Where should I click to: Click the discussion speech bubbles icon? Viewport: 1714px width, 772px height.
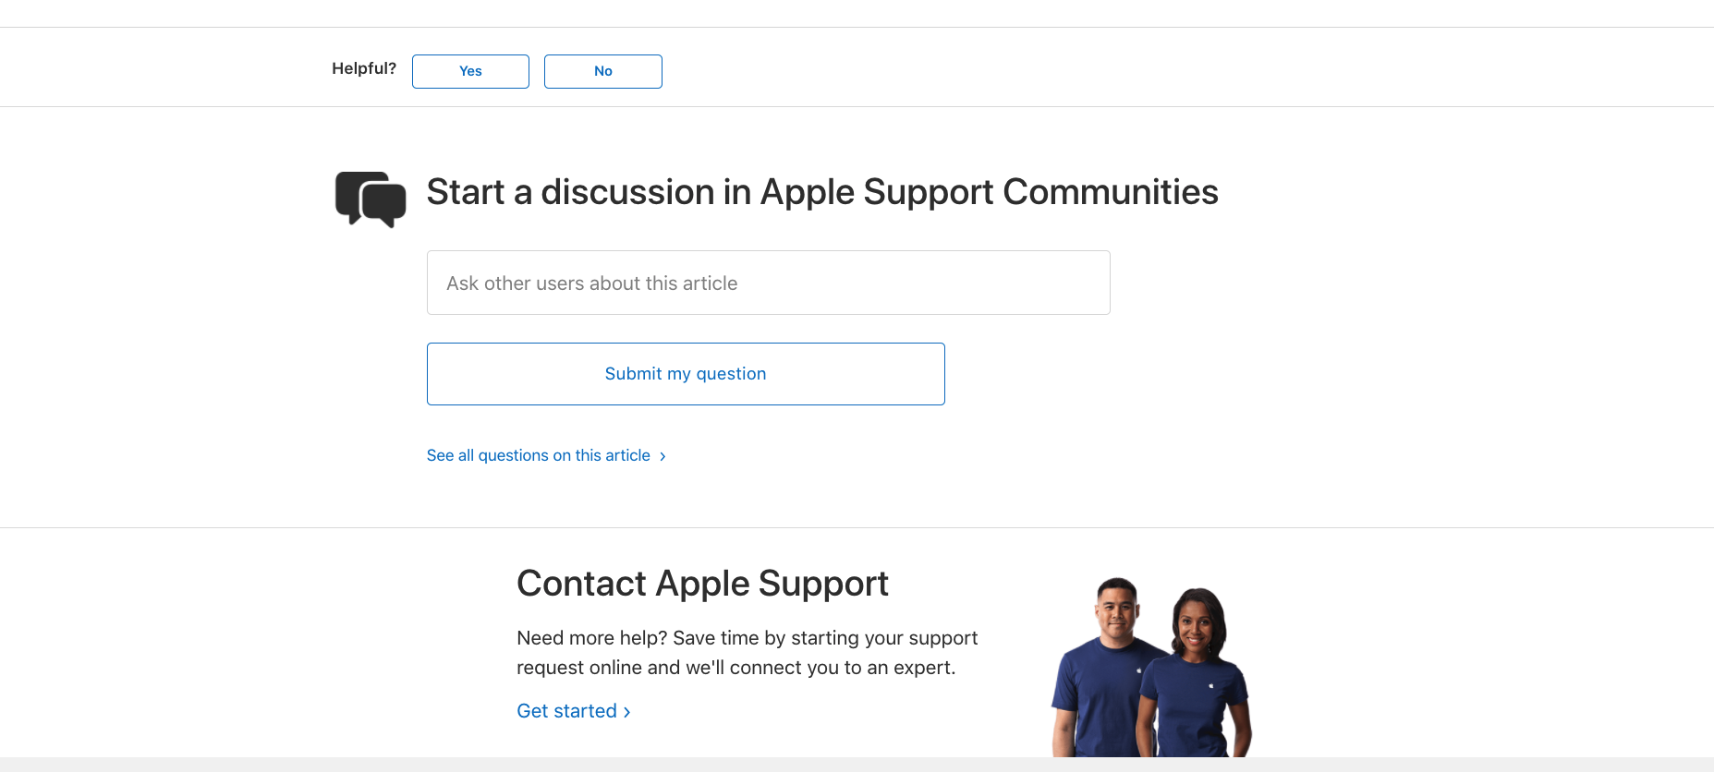click(371, 199)
